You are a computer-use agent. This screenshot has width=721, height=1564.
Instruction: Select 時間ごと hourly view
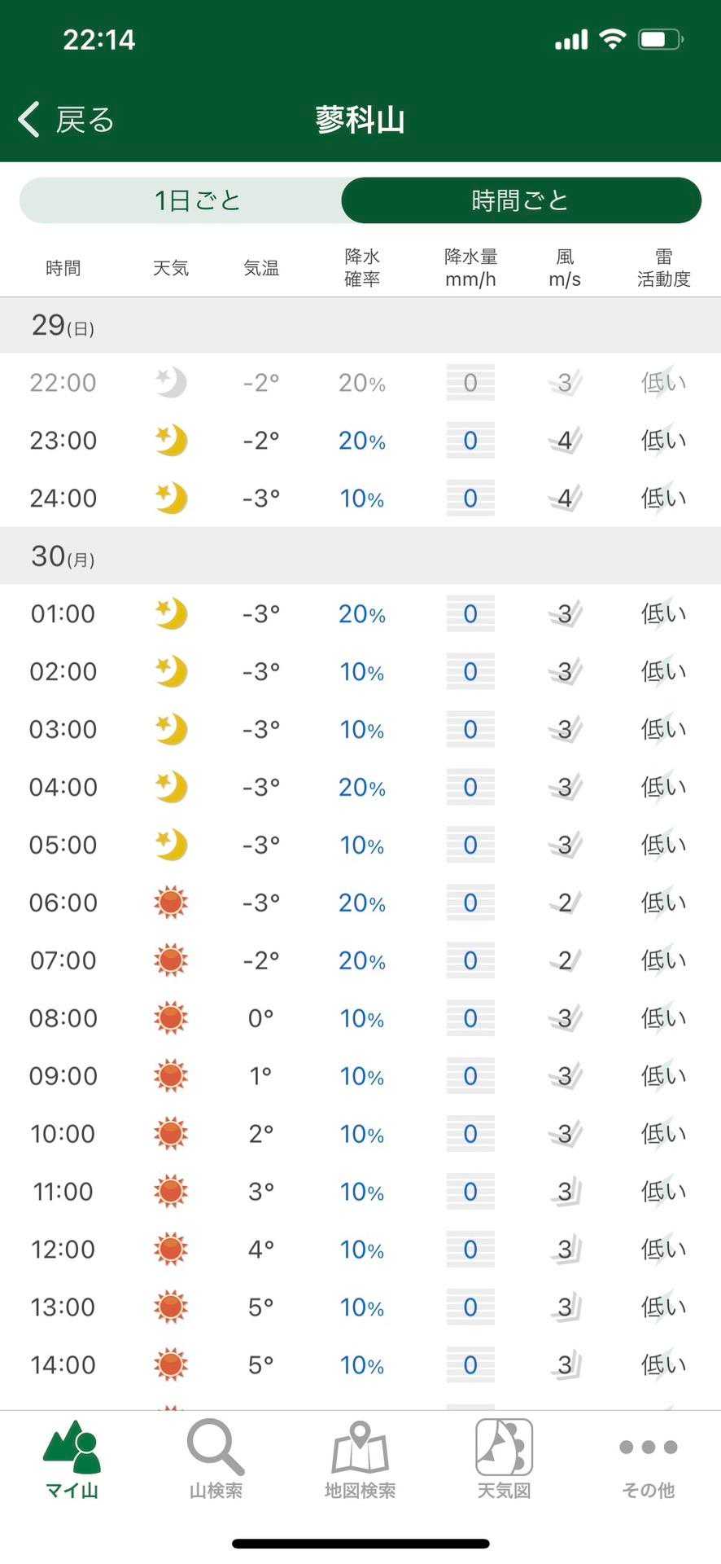coord(521,200)
